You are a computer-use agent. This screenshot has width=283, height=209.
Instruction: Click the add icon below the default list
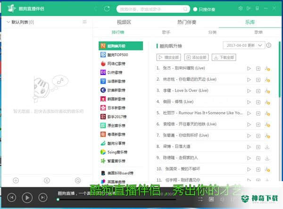(x=16, y=180)
